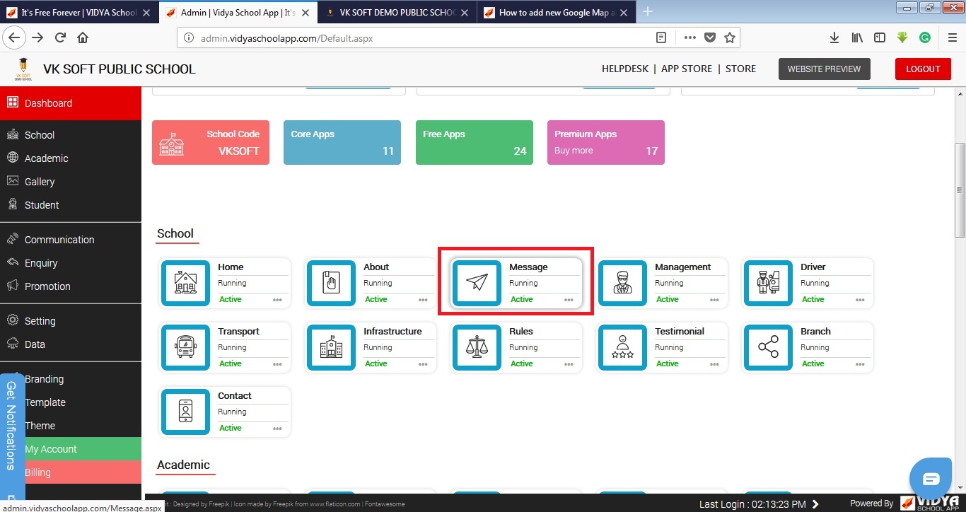The width and height of the screenshot is (966, 512).
Task: Open more options dots on About tile
Action: pyautogui.click(x=423, y=300)
